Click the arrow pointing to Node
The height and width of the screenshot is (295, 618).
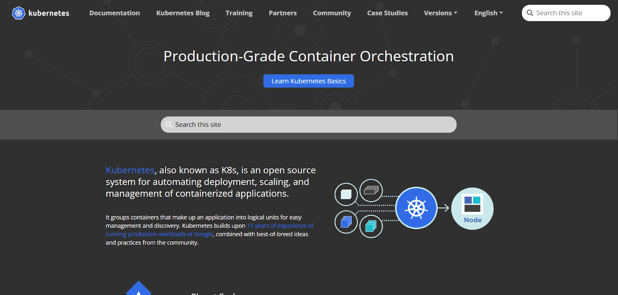coord(443,208)
